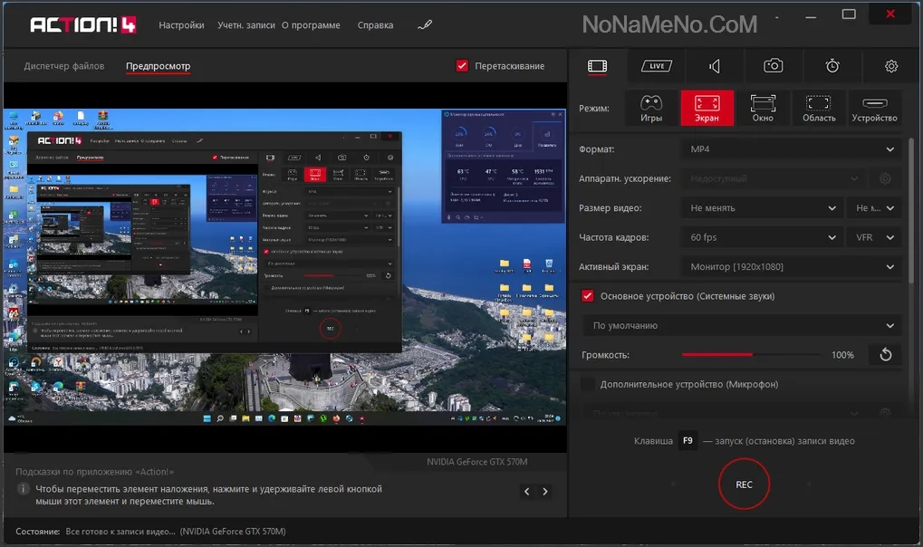This screenshot has height=547, width=923.
Task: Disable Основное устройство system sounds checkbox
Action: pos(588,296)
